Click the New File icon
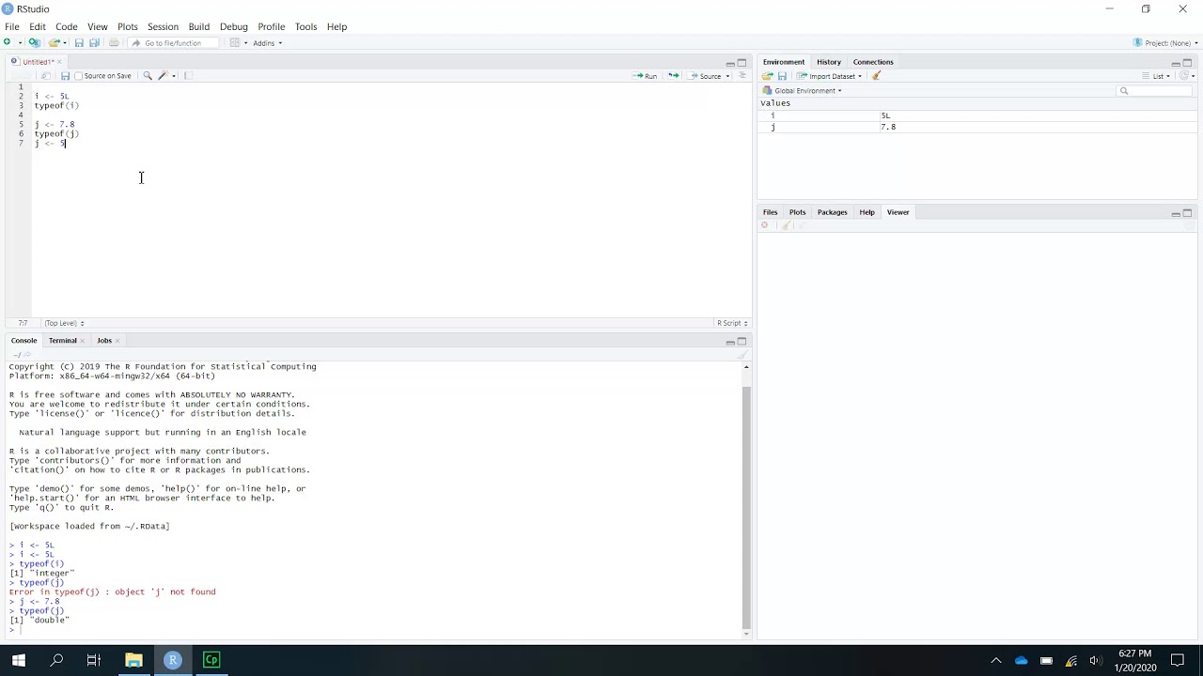 point(8,42)
